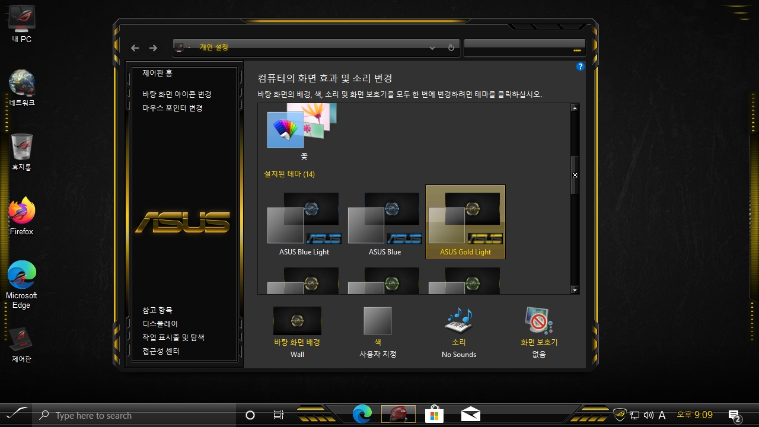The width and height of the screenshot is (759, 427).
Task: Open 바탕 화면 아이콘 변경 link
Action: click(177, 94)
